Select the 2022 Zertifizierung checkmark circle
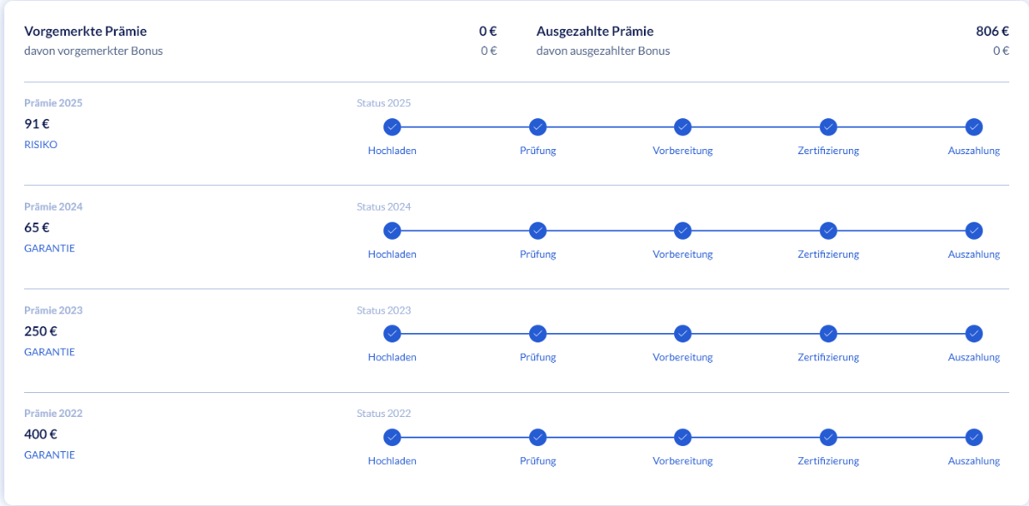The height and width of the screenshot is (506, 1029). pyautogui.click(x=828, y=438)
